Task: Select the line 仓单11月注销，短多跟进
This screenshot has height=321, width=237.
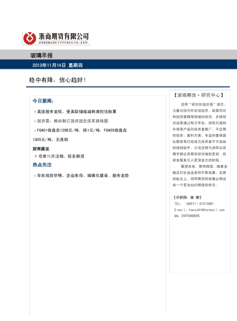Action: pyautogui.click(x=62, y=156)
